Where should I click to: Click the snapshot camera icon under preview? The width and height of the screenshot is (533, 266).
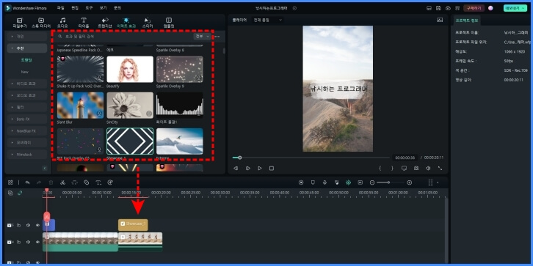(x=416, y=169)
